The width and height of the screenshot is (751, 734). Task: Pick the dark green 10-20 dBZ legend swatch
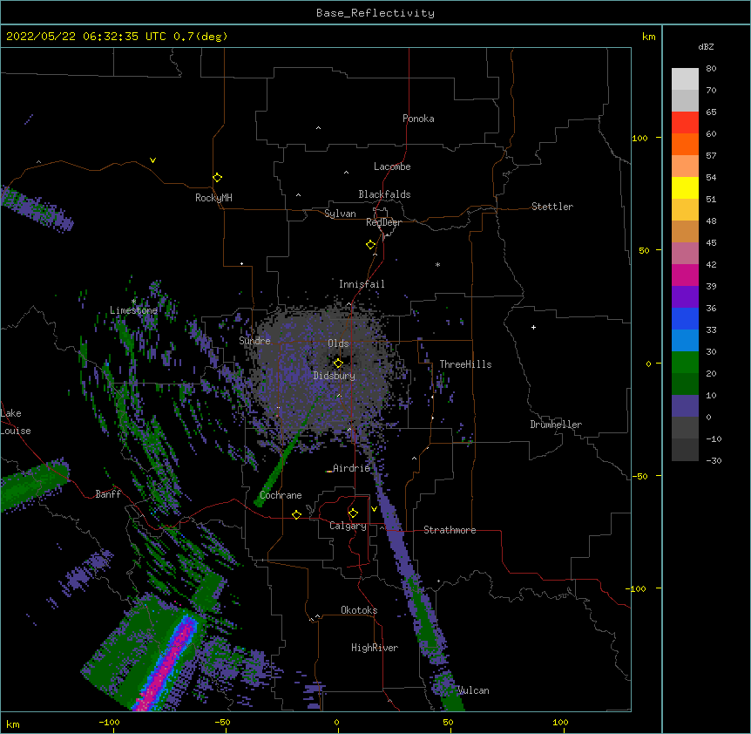click(x=685, y=384)
